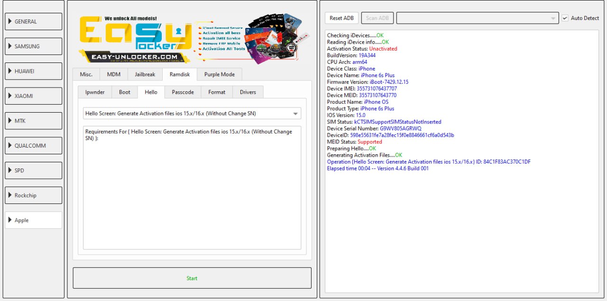Select the Hello sub-tab
This screenshot has width=607, height=301.
click(151, 92)
